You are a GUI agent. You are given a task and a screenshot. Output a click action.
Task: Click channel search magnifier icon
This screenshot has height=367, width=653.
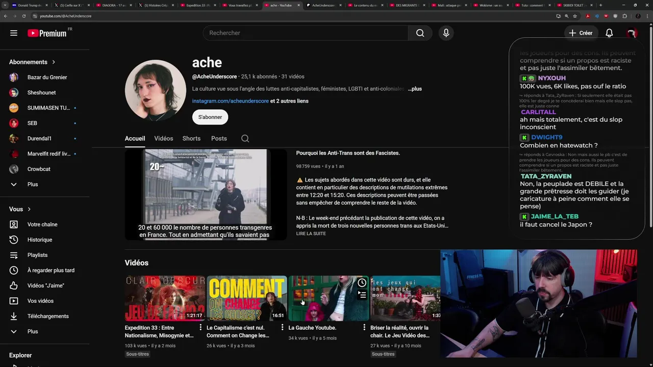(245, 139)
